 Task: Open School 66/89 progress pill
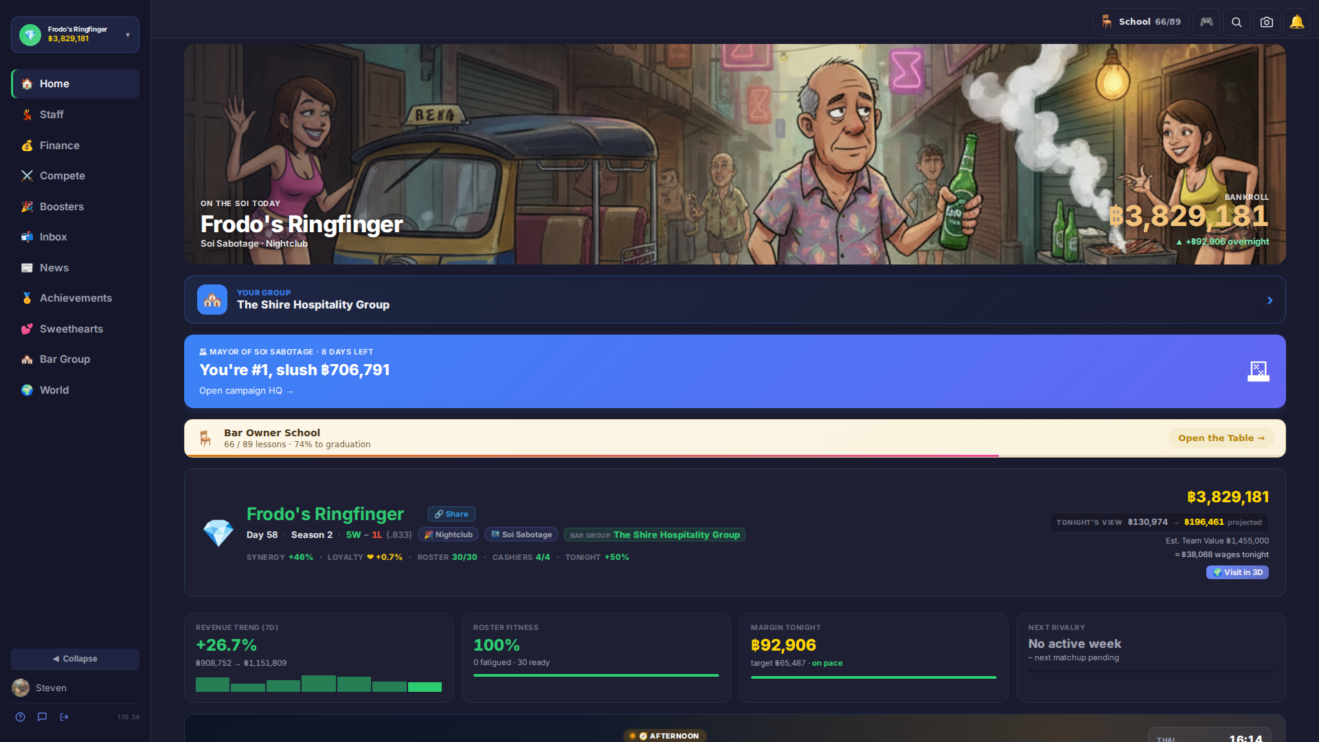[x=1140, y=22]
